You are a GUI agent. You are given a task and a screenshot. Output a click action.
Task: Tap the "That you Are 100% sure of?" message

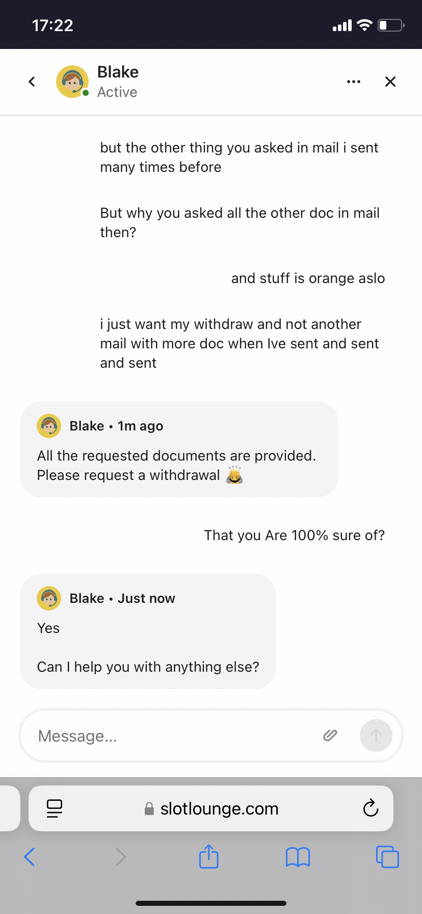[x=294, y=535]
